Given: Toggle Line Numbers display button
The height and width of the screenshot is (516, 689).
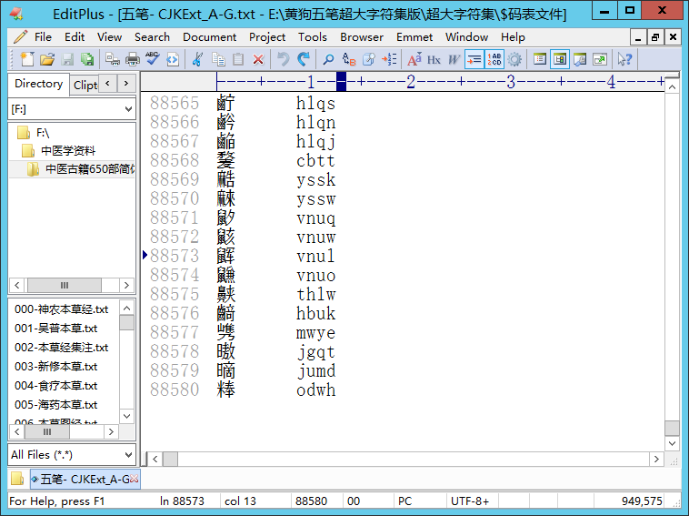Looking at the screenshot, I should (x=494, y=59).
